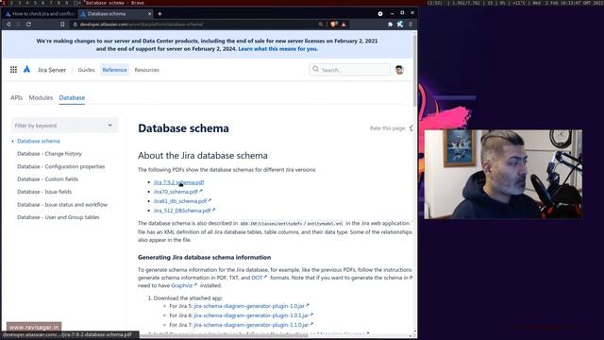Open the Reference menu item

click(x=114, y=70)
